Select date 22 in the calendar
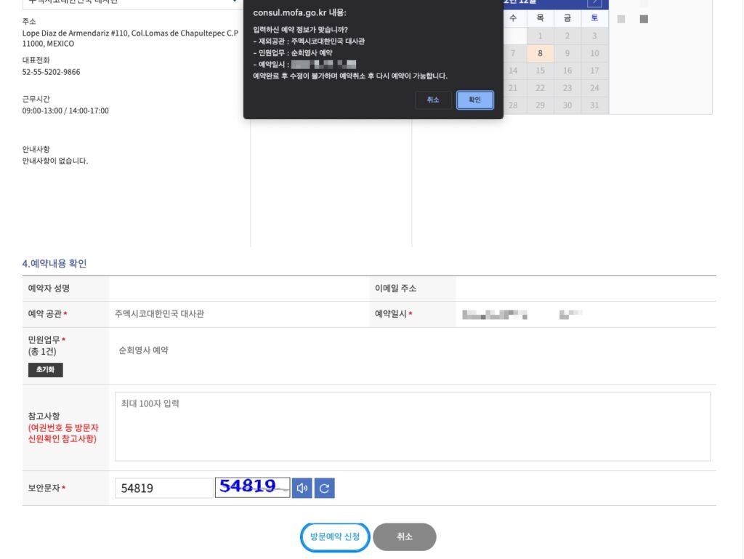The height and width of the screenshot is (559, 744). pyautogui.click(x=540, y=88)
